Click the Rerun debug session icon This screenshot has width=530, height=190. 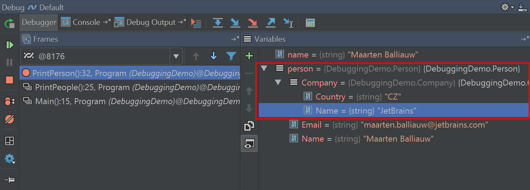click(x=9, y=23)
